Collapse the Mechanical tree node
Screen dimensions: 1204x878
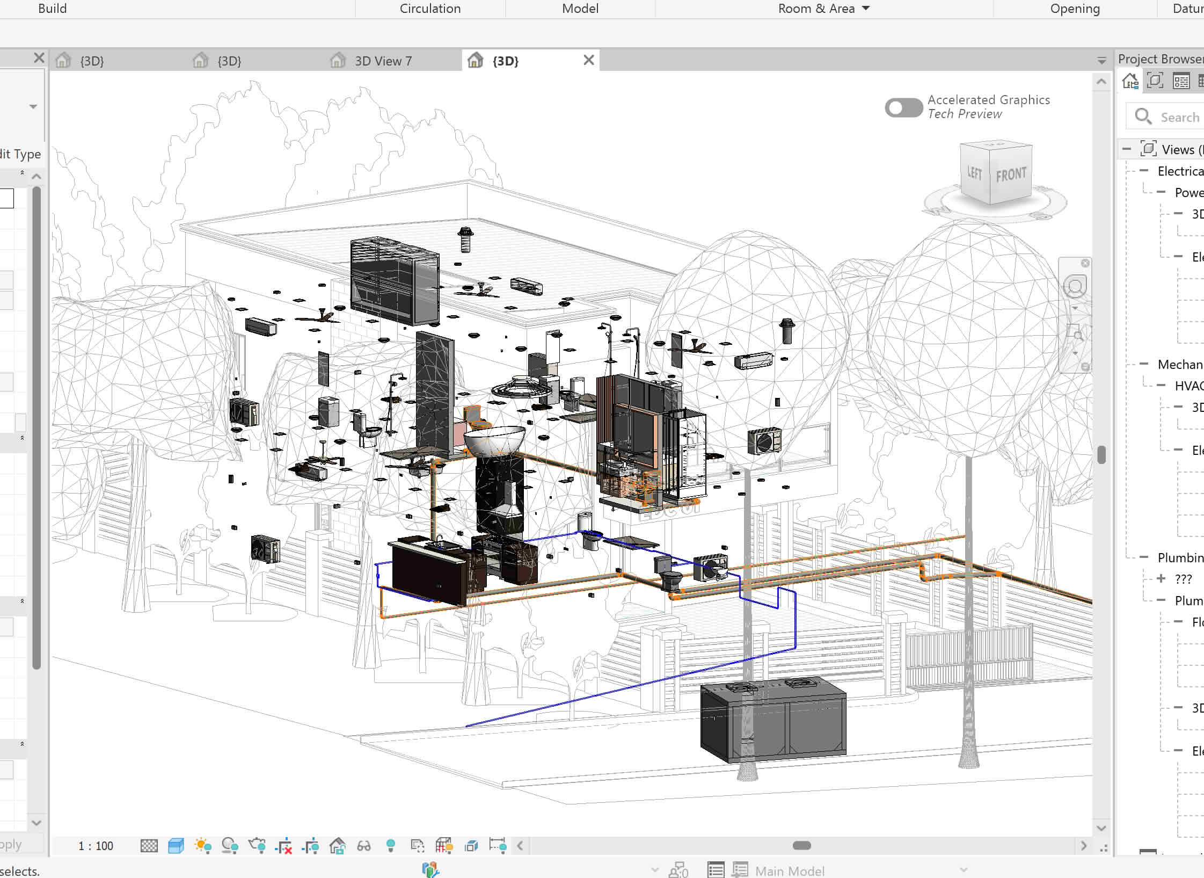[1144, 364]
